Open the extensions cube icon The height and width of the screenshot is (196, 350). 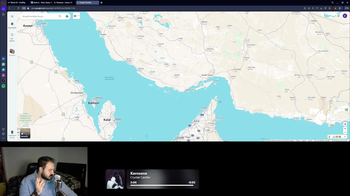pos(340,8)
